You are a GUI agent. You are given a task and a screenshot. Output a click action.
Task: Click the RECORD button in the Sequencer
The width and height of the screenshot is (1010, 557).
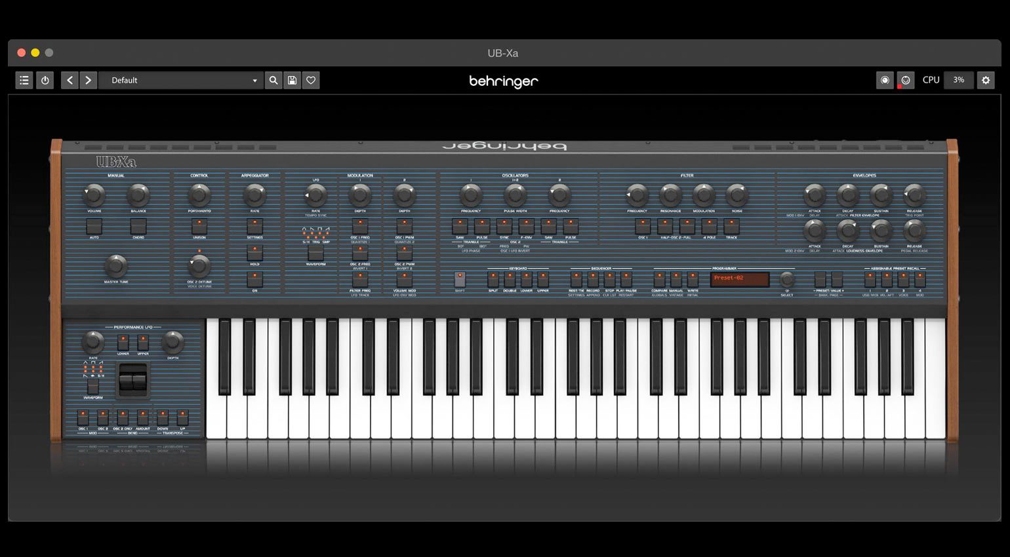tap(594, 280)
